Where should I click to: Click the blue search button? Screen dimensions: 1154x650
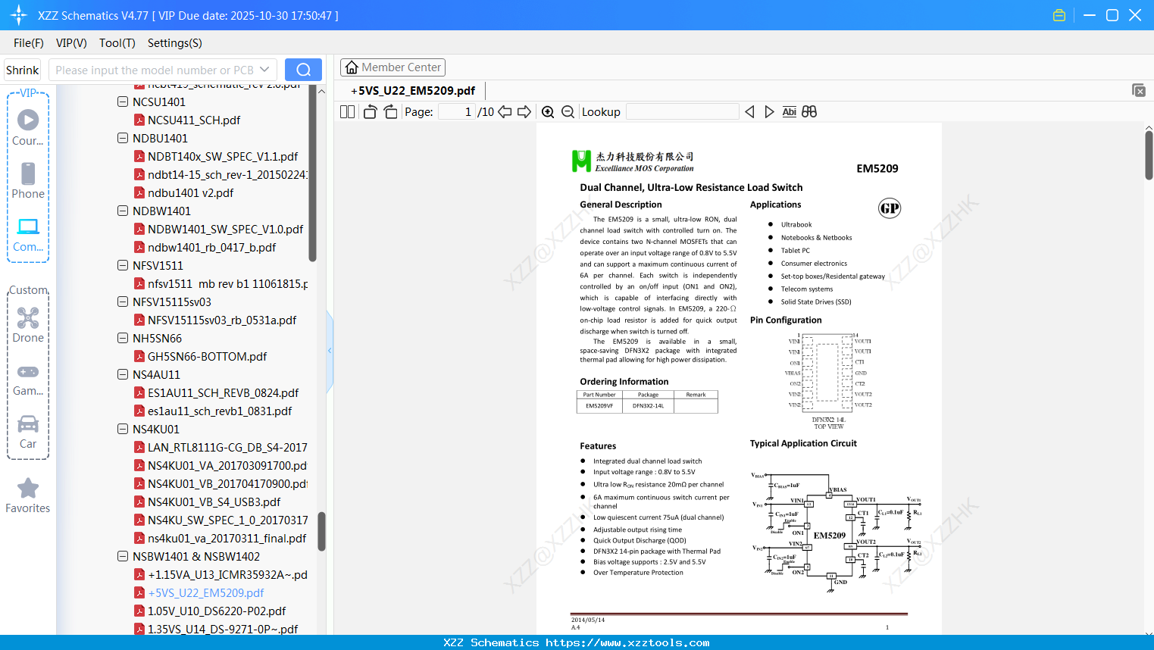[x=303, y=70]
